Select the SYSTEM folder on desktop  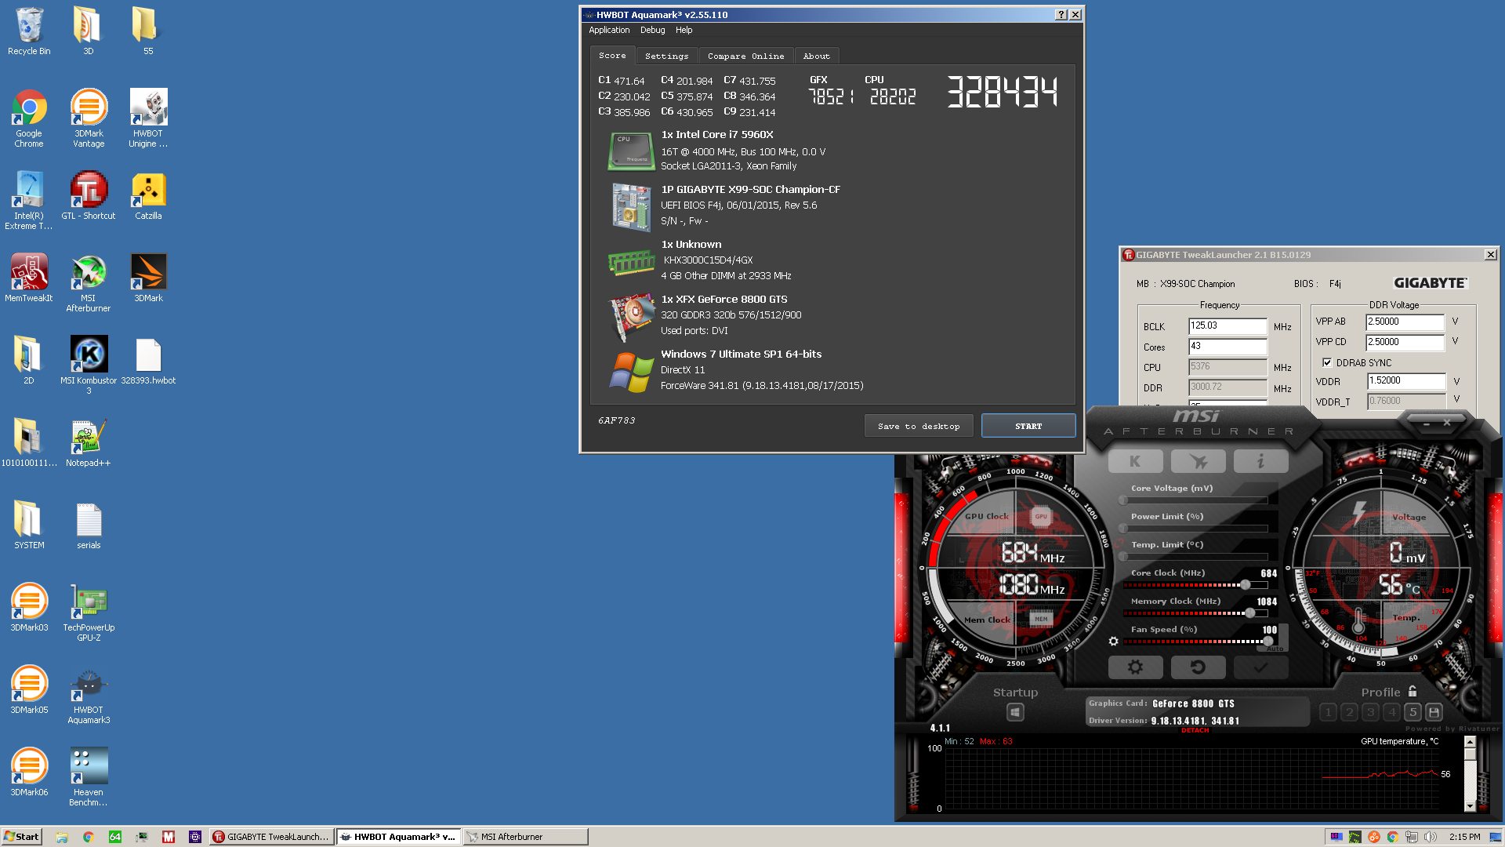[29, 525]
